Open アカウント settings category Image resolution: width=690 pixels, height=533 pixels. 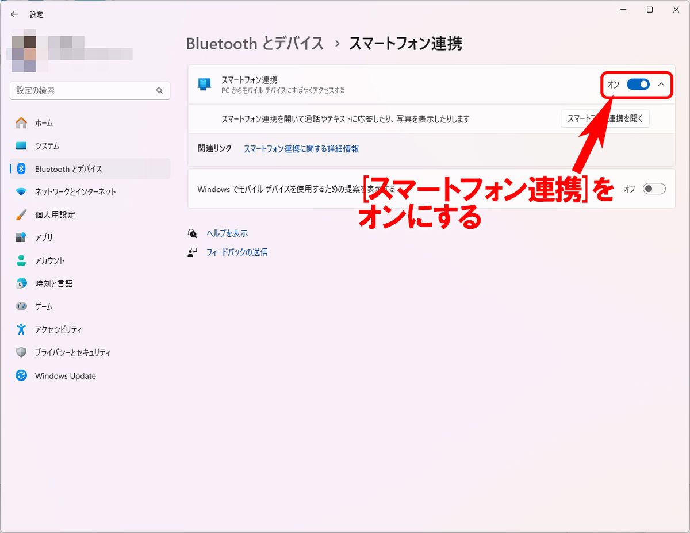pos(90,260)
